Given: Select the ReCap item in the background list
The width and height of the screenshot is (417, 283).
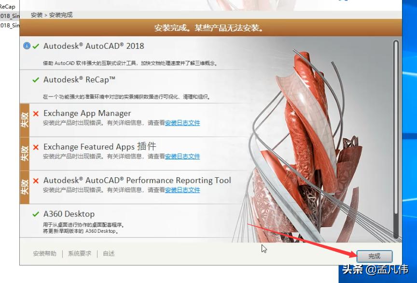Looking at the screenshot, I should [x=8, y=6].
